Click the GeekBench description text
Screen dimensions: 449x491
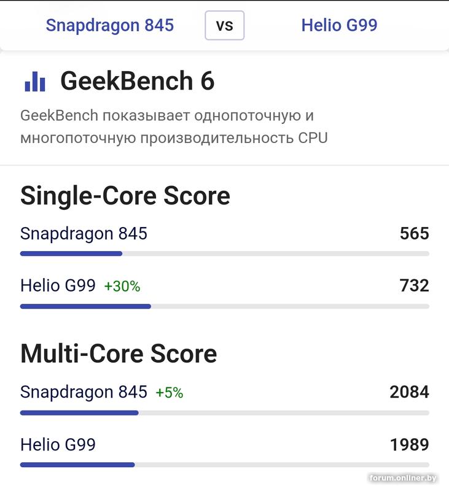click(174, 126)
